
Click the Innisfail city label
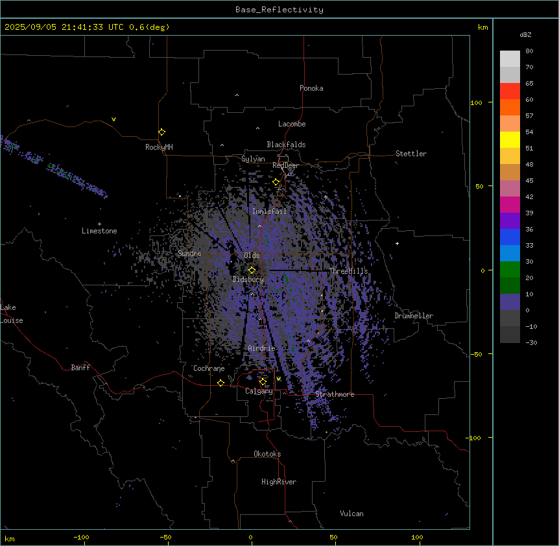269,211
